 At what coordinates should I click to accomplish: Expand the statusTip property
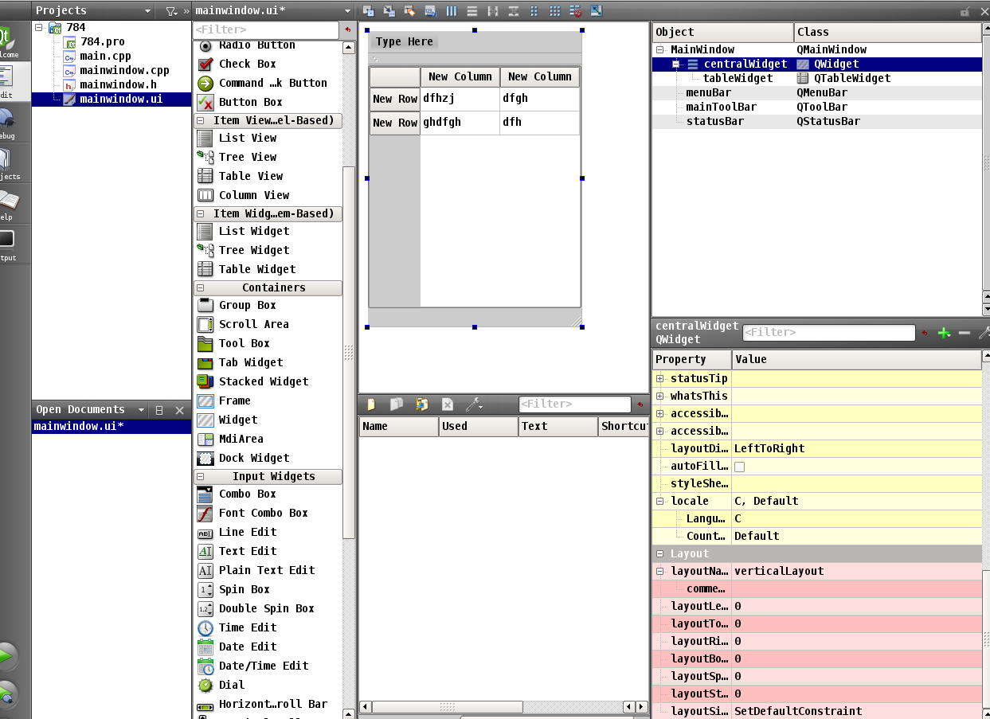(x=660, y=379)
